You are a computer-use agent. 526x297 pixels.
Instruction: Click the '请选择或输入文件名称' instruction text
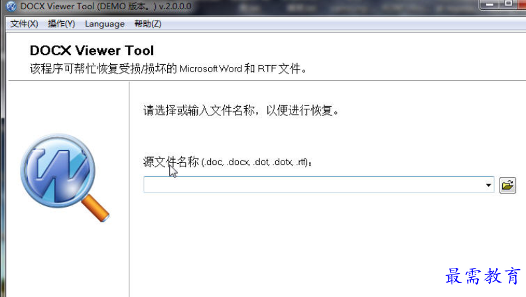point(199,110)
